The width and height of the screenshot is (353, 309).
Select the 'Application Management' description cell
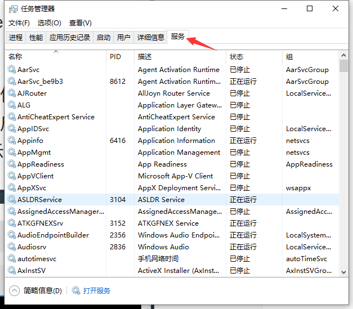(x=179, y=153)
